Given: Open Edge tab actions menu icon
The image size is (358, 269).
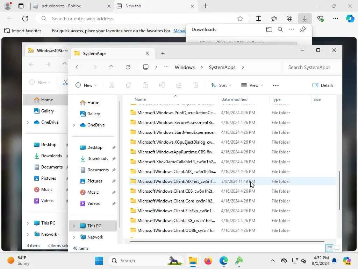Looking at the screenshot, I should (x=21, y=6).
